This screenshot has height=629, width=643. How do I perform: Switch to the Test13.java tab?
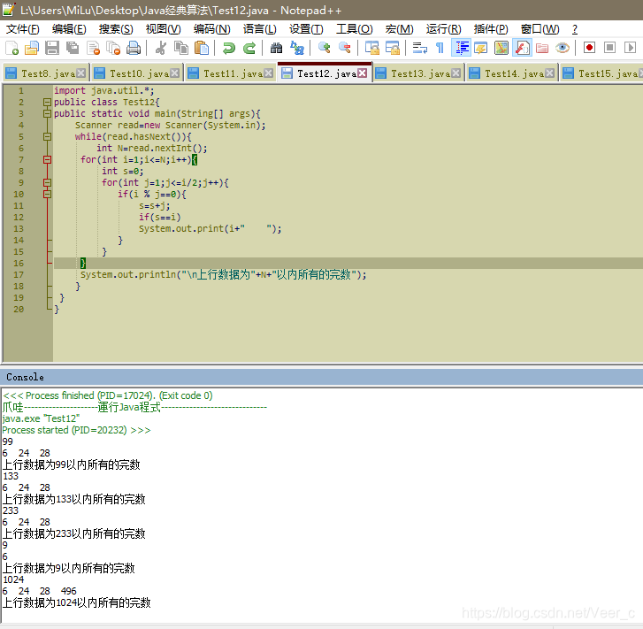pos(417,73)
